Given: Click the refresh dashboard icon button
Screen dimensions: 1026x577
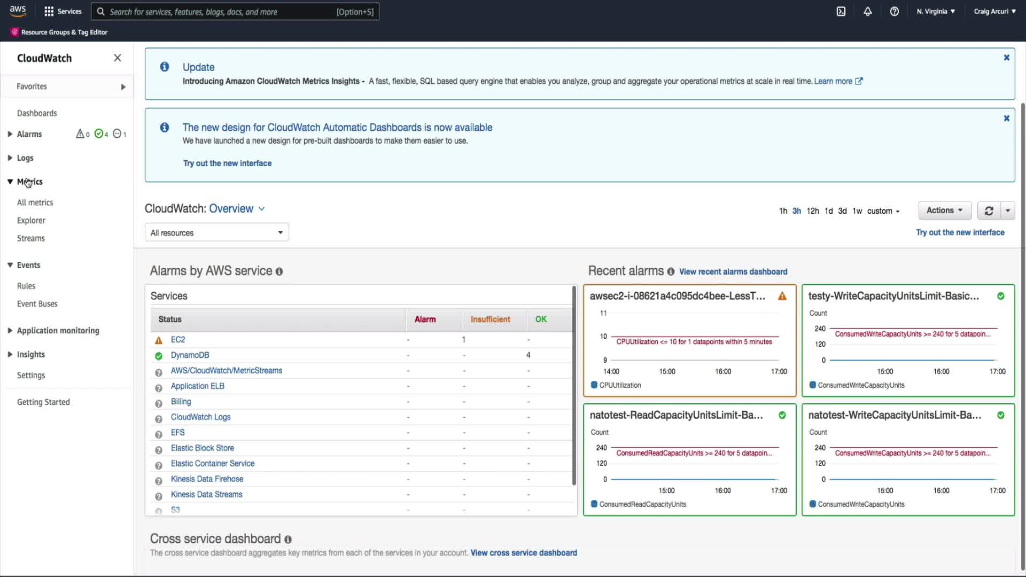Looking at the screenshot, I should click(x=989, y=210).
